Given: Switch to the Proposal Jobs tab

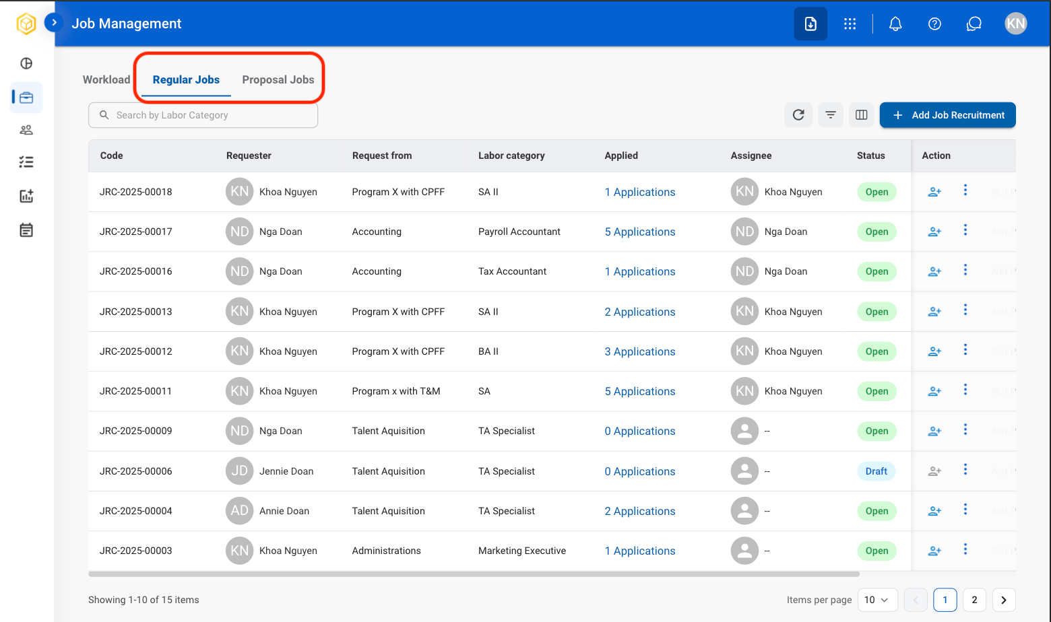Looking at the screenshot, I should tap(278, 79).
